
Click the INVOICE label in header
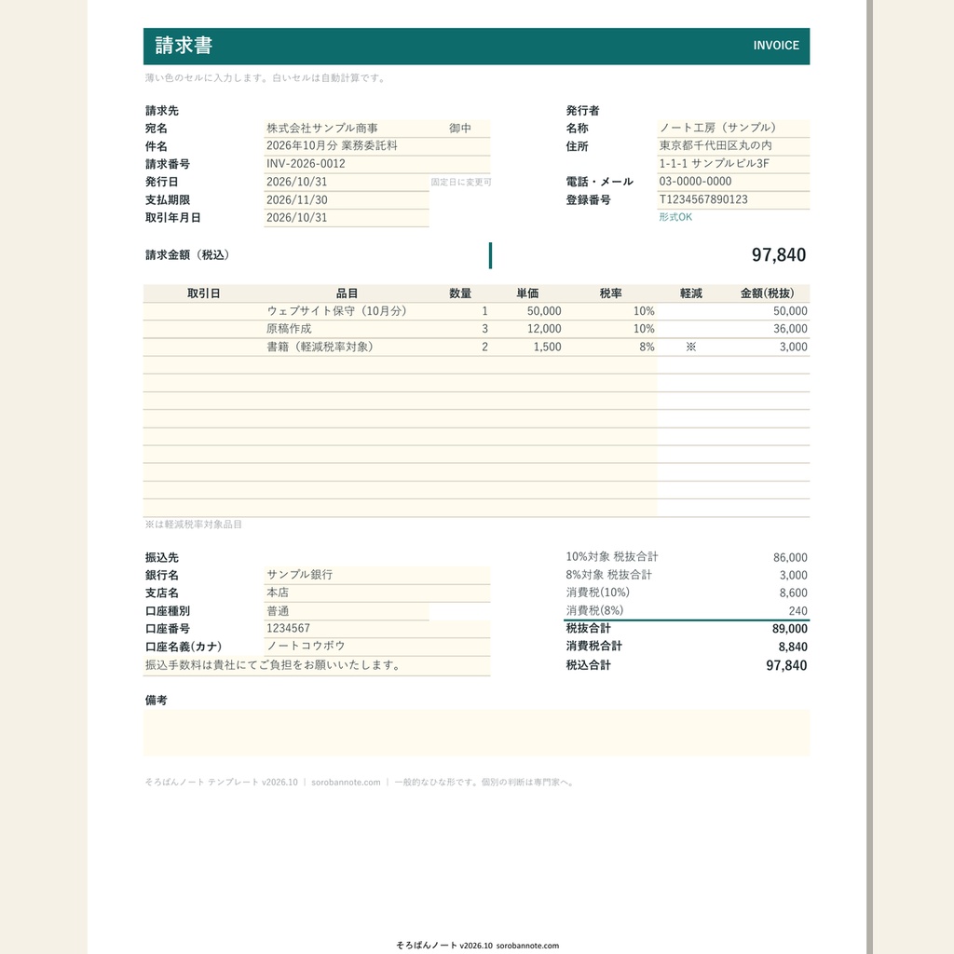[x=776, y=46]
